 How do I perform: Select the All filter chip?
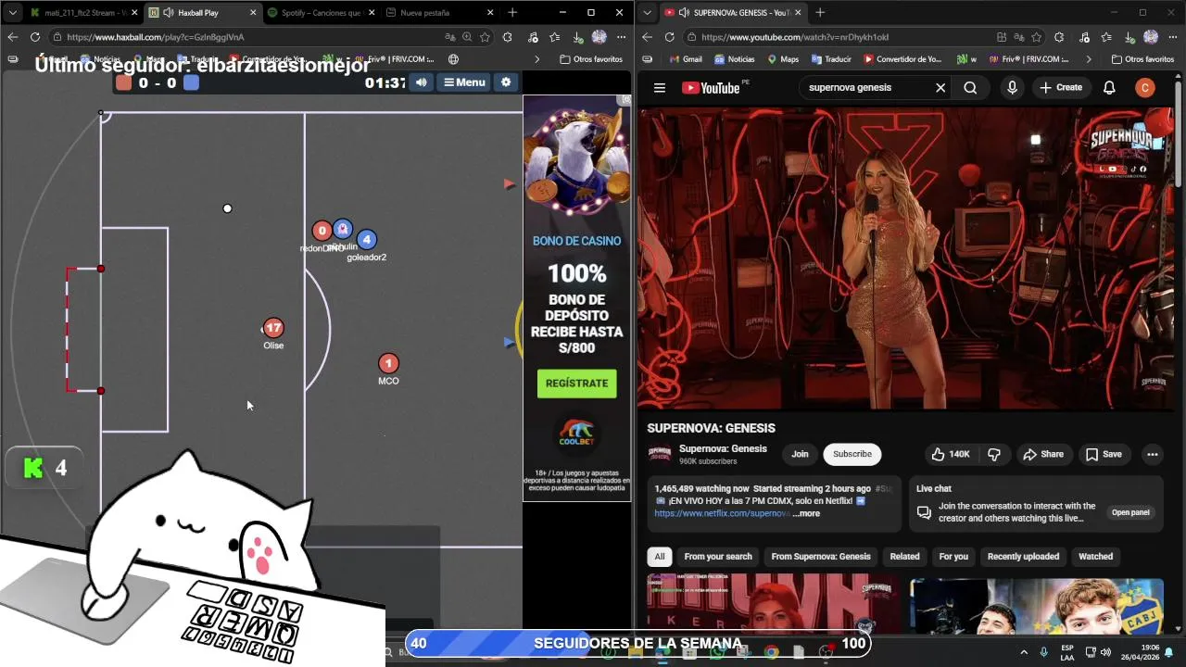coord(660,557)
